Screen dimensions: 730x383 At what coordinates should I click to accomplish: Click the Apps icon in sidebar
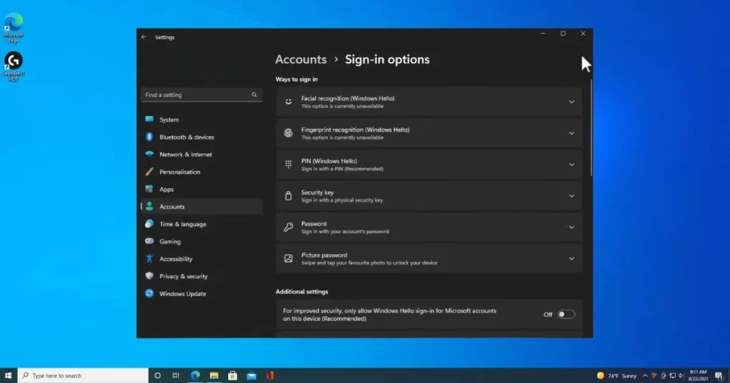coord(150,189)
